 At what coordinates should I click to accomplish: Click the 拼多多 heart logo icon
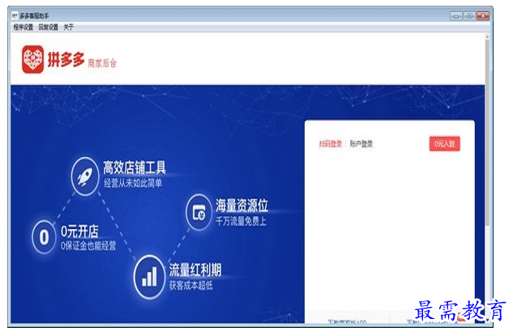32,59
